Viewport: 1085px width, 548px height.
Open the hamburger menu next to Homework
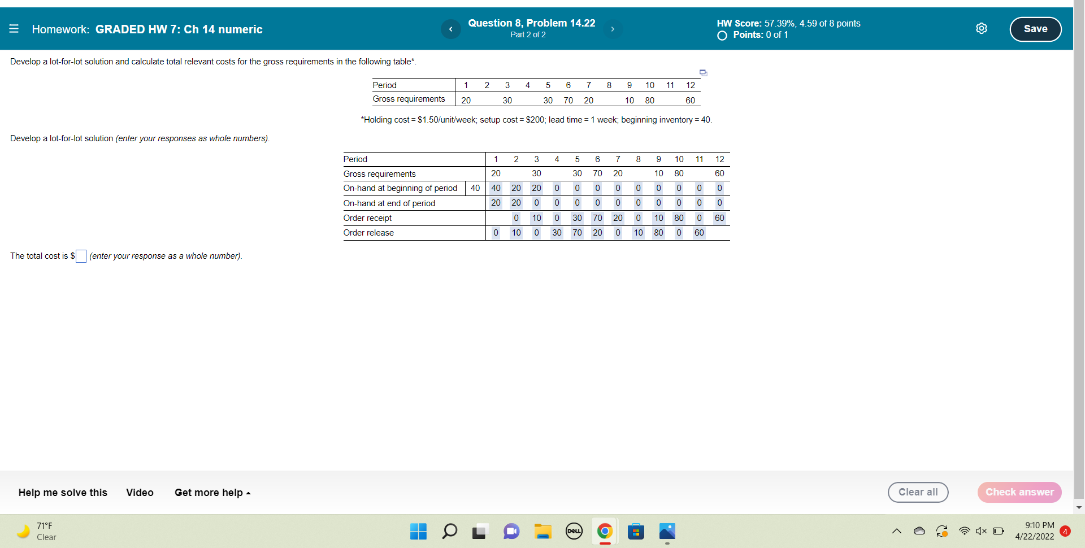(x=14, y=29)
